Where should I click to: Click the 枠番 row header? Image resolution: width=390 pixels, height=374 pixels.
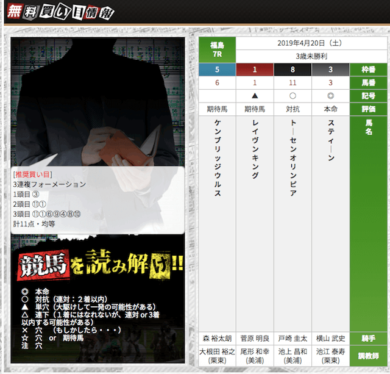[368, 70]
